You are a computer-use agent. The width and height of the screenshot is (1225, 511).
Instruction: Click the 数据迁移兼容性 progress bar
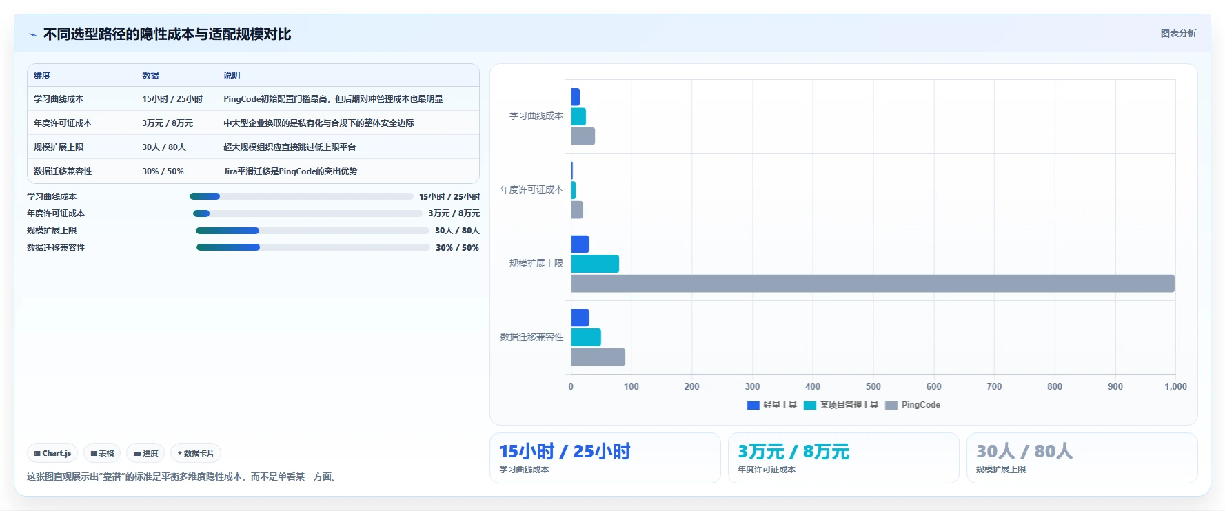click(313, 247)
